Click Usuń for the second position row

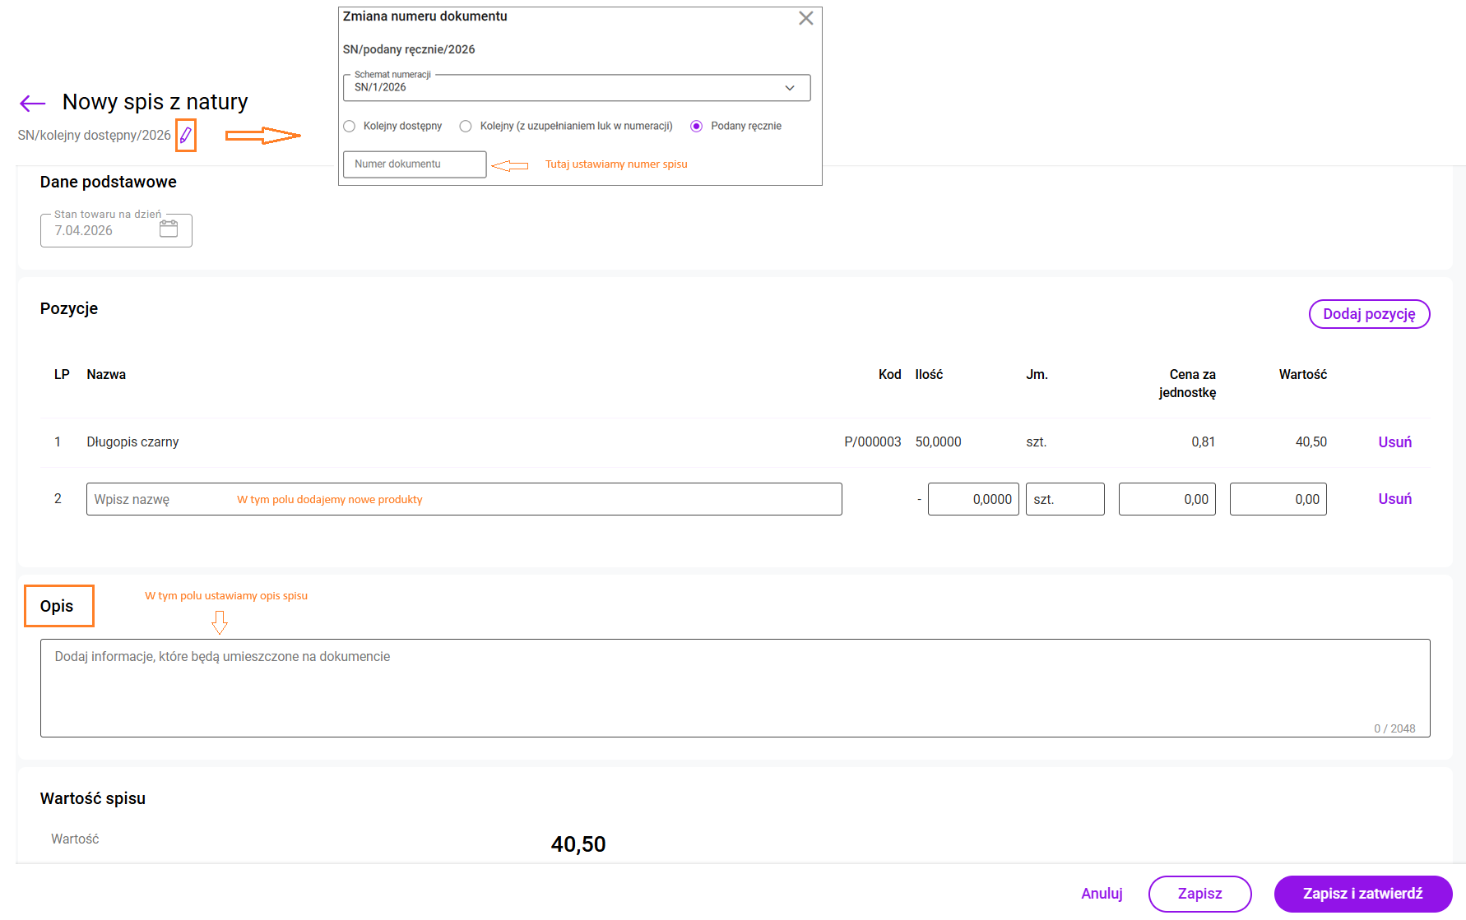[1394, 499]
